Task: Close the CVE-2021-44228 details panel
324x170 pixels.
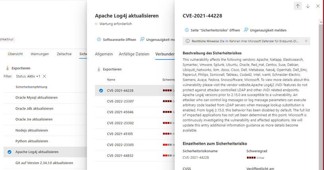Action: click(x=318, y=6)
